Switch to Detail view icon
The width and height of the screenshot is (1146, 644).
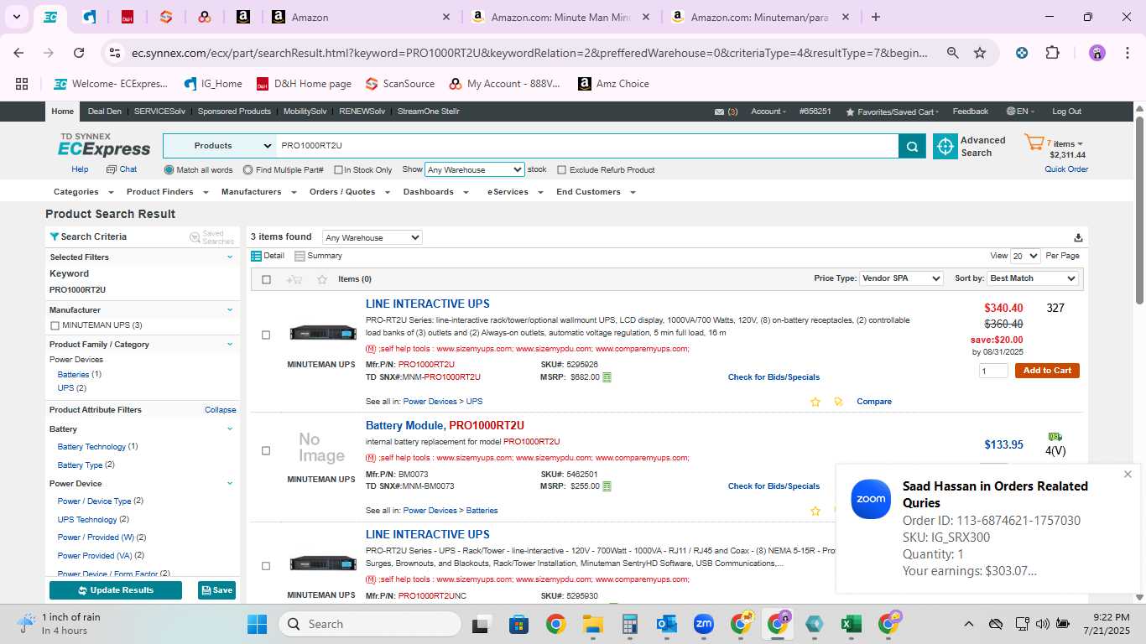pos(257,256)
